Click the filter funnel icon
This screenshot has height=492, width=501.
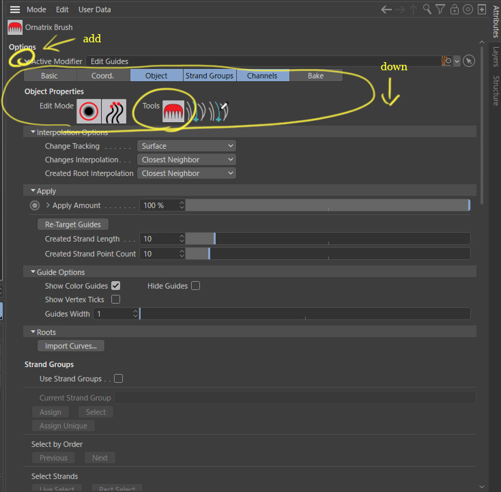(x=440, y=10)
